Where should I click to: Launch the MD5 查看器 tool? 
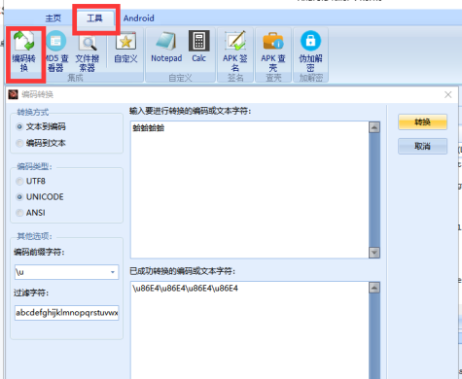point(56,52)
